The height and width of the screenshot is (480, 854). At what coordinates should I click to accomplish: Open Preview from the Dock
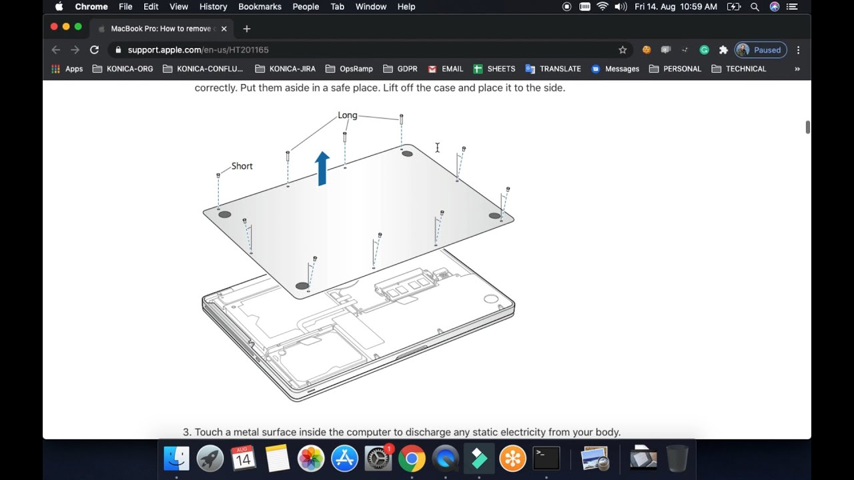[x=593, y=459]
